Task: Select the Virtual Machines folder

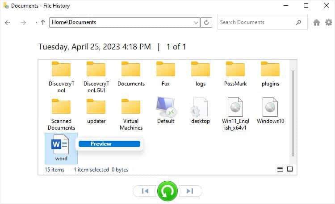Action: [x=131, y=114]
